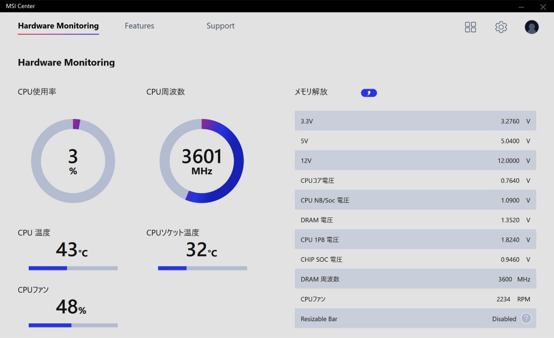Image resolution: width=554 pixels, height=338 pixels.
Task: Select the 12V voltage row
Action: (415, 160)
